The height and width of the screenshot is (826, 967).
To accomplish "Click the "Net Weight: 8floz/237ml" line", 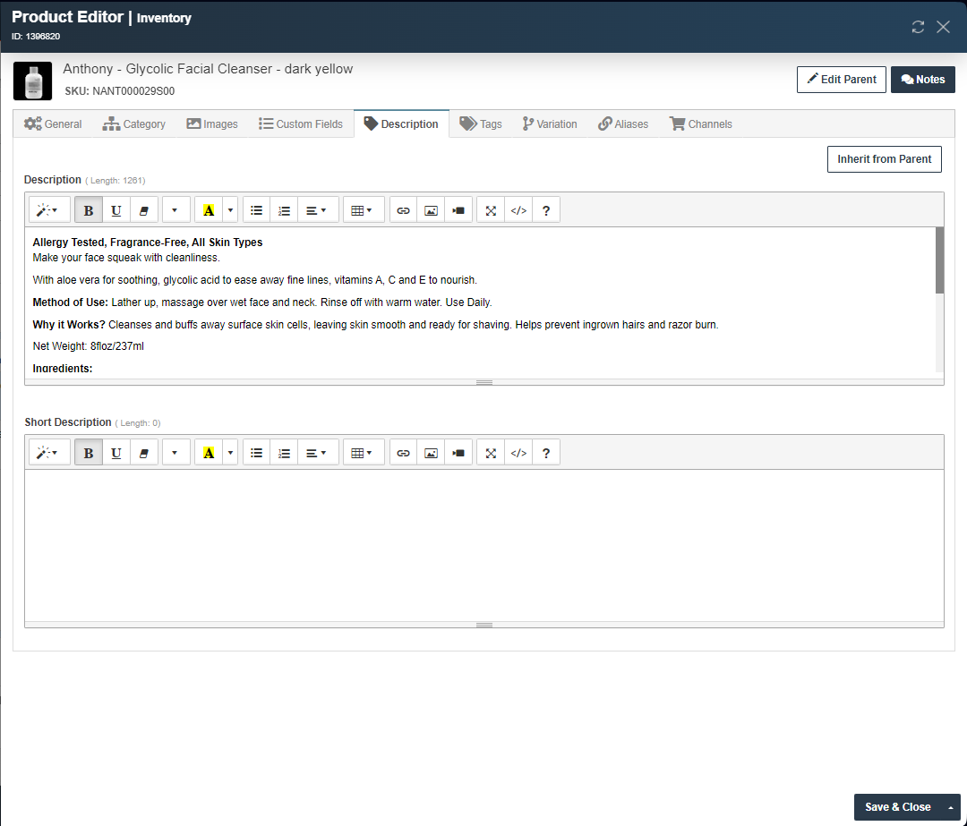I will click(x=88, y=346).
